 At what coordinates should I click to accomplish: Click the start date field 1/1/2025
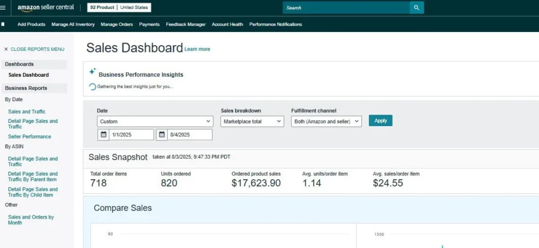pos(132,135)
